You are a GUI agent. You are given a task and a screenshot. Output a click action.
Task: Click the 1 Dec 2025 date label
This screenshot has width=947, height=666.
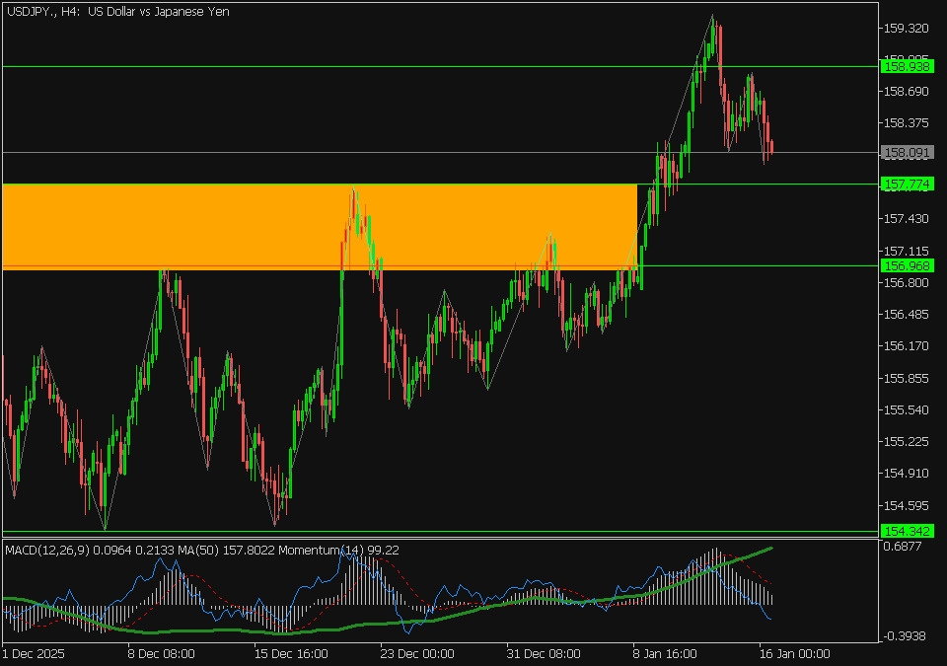pos(36,653)
